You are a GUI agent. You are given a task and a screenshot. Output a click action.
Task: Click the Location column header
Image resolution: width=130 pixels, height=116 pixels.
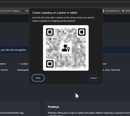click(x=24, y=64)
